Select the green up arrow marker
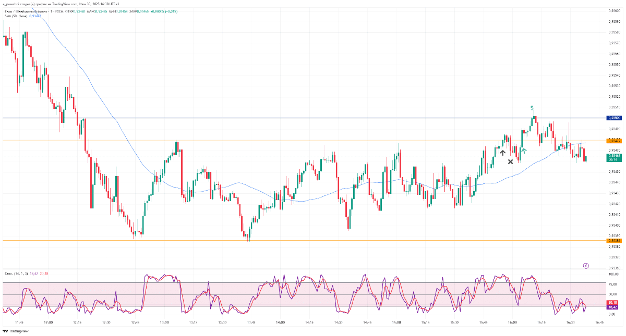The width and height of the screenshot is (626, 336). pos(523,150)
